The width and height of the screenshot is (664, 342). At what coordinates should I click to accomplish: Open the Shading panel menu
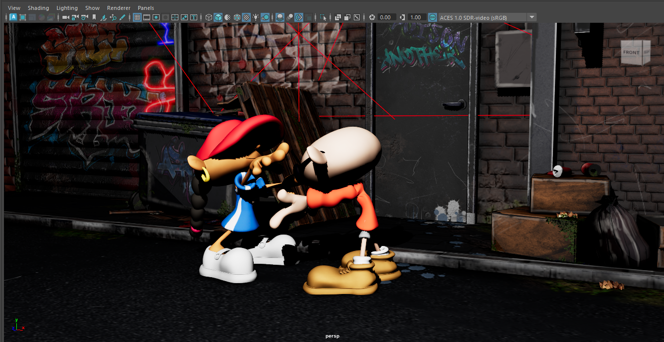tap(38, 8)
